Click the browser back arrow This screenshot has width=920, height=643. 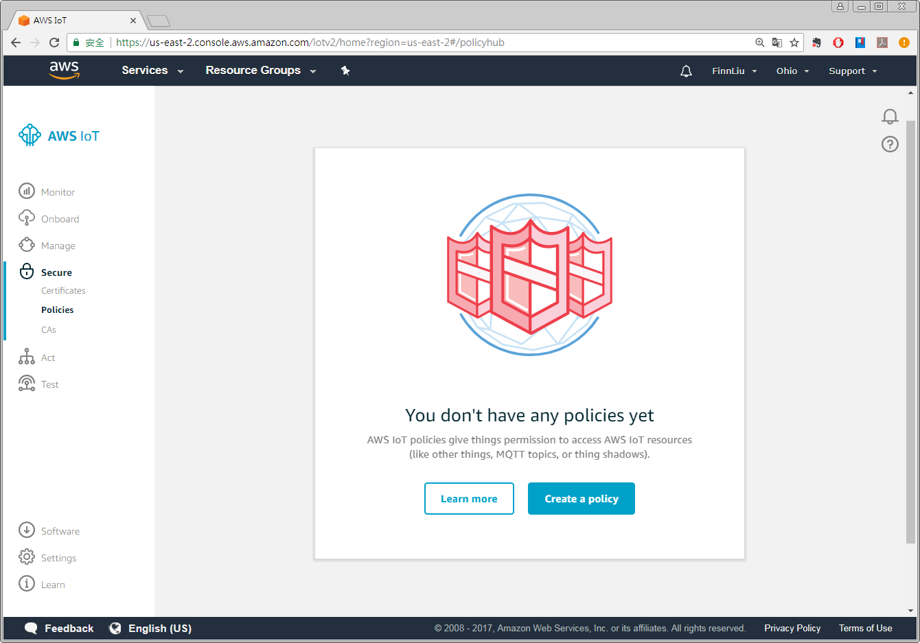click(x=16, y=43)
